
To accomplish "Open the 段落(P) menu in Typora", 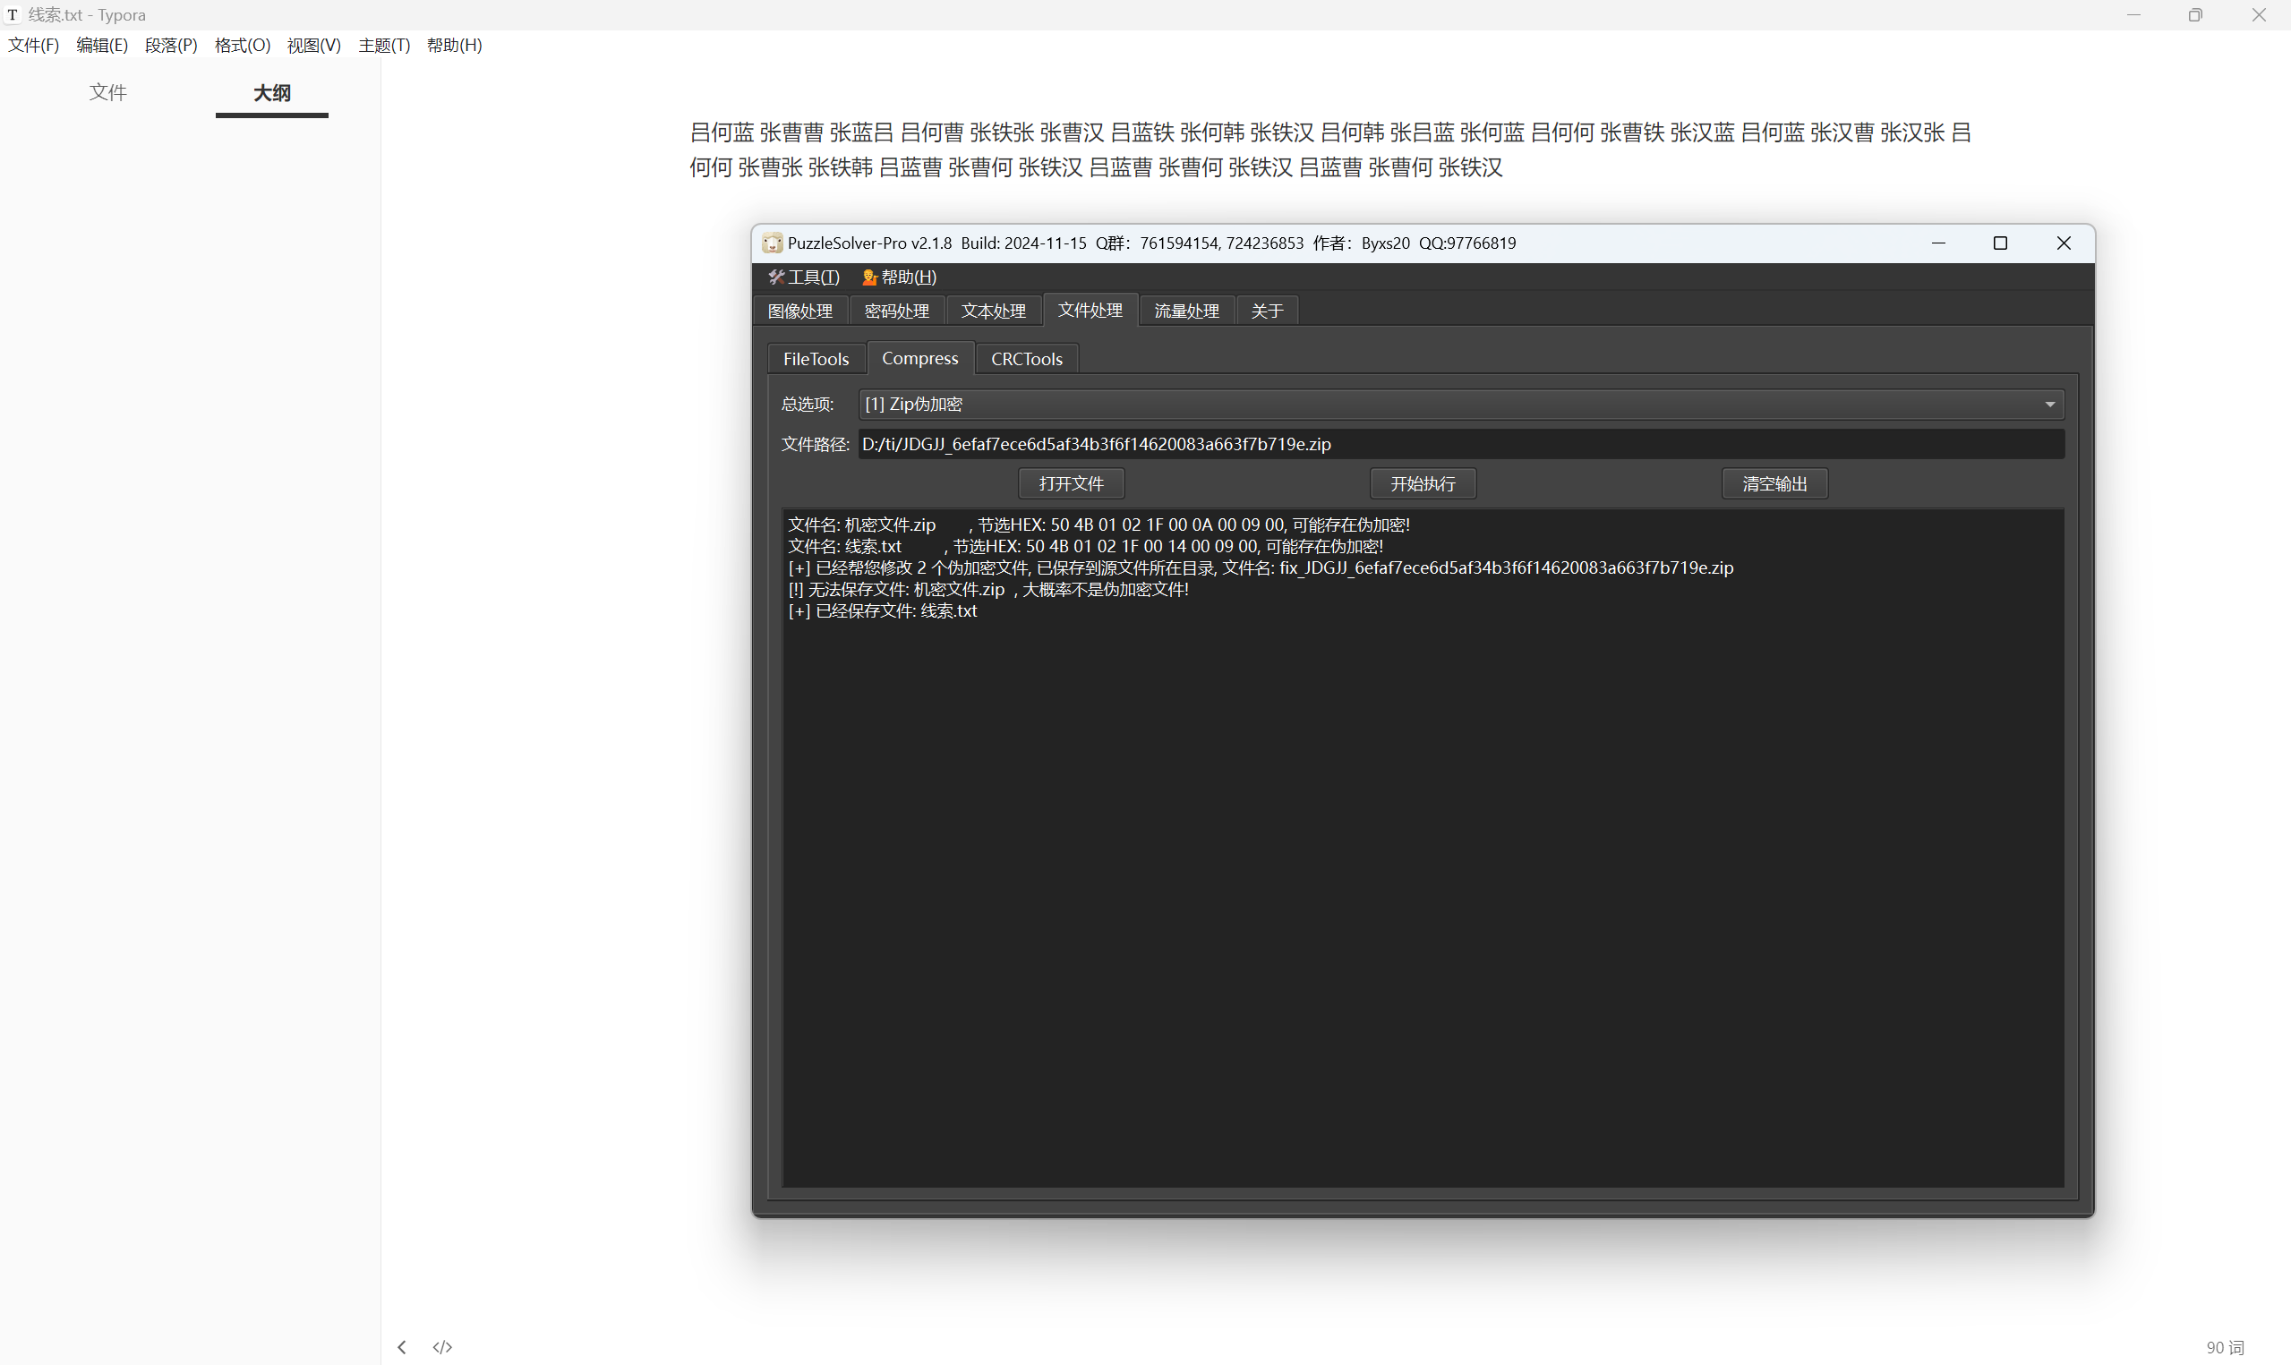I will tap(171, 45).
